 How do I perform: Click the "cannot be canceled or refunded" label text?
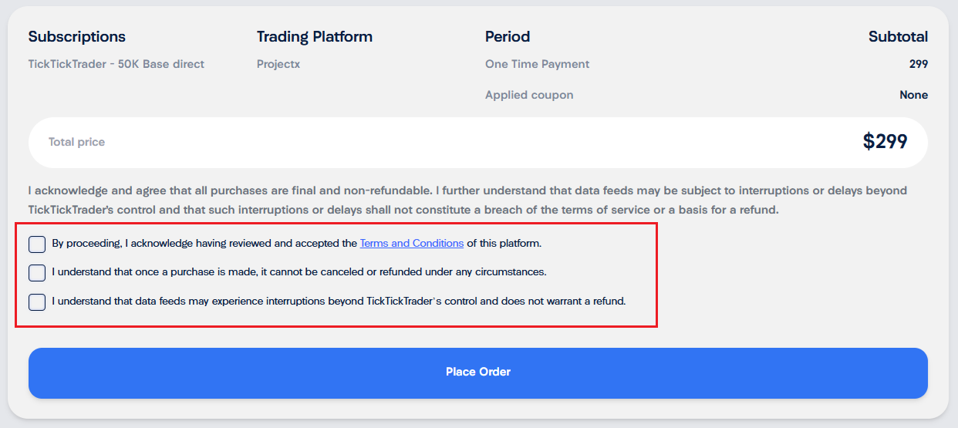point(299,272)
